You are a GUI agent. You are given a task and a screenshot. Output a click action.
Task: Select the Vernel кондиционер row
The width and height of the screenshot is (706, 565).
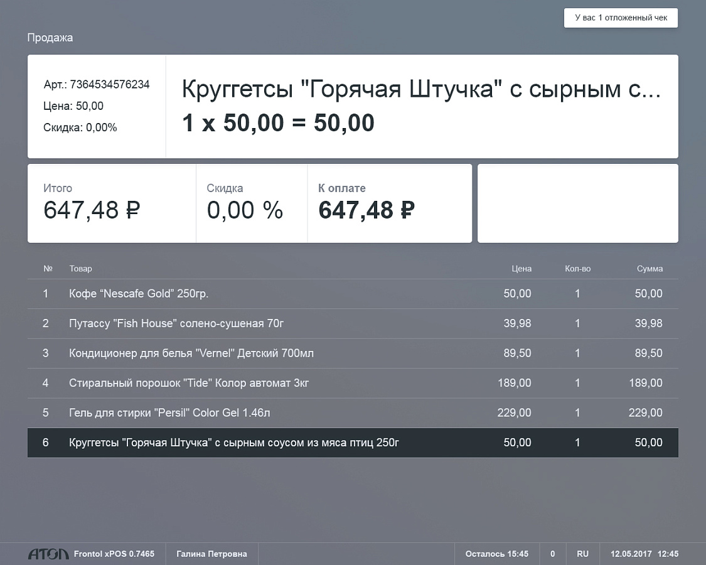[353, 353]
